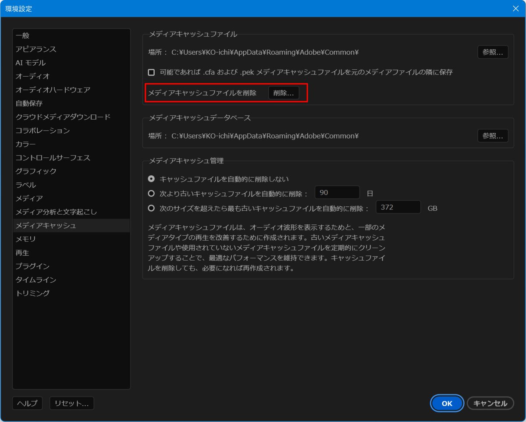The image size is (526, 422).
Task: Switch to the 再生 preferences
Action: coord(22,252)
